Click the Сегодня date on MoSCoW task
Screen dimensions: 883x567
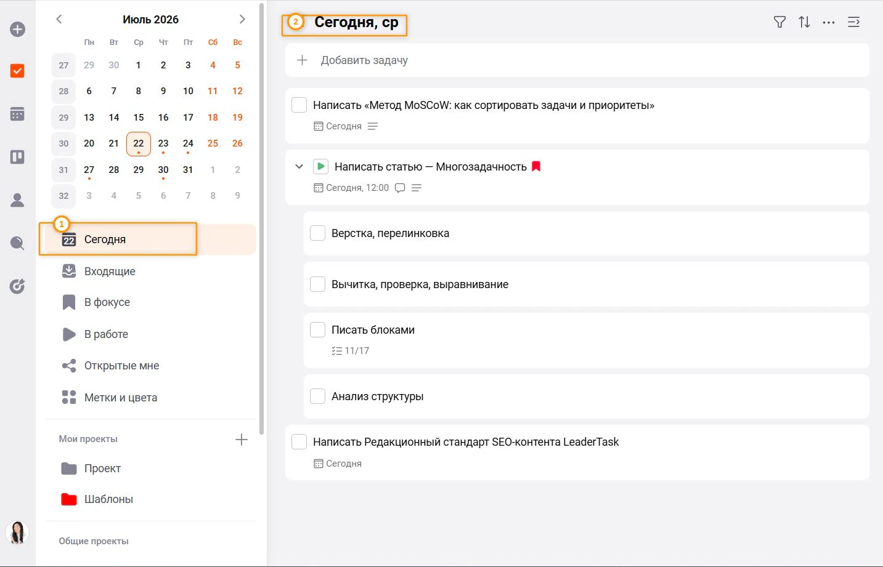[x=338, y=126]
